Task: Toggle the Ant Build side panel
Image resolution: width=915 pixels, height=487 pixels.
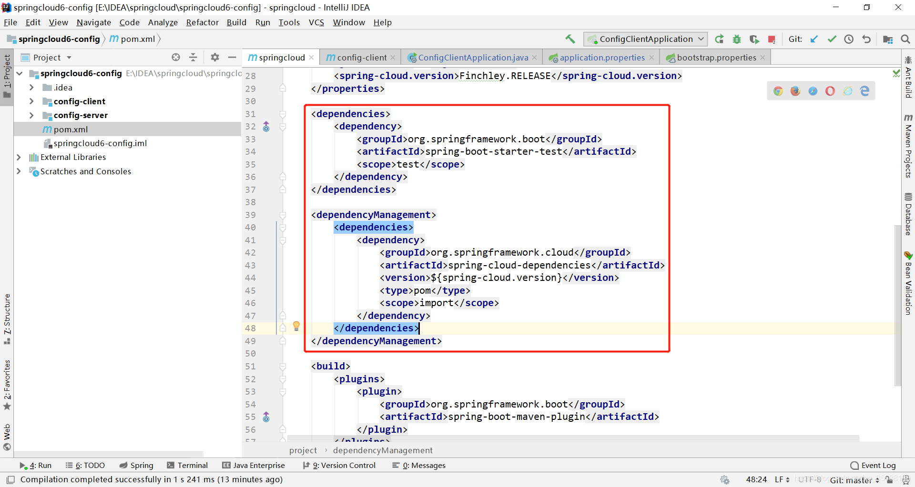Action: [x=908, y=77]
